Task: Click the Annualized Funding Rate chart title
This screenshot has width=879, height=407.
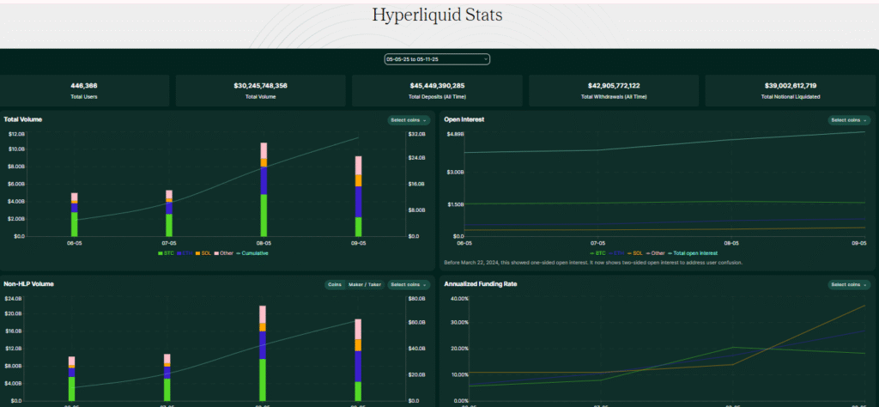Action: click(x=481, y=284)
